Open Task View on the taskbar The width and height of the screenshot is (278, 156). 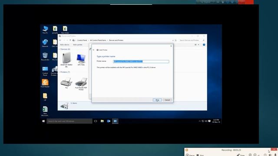(96, 121)
